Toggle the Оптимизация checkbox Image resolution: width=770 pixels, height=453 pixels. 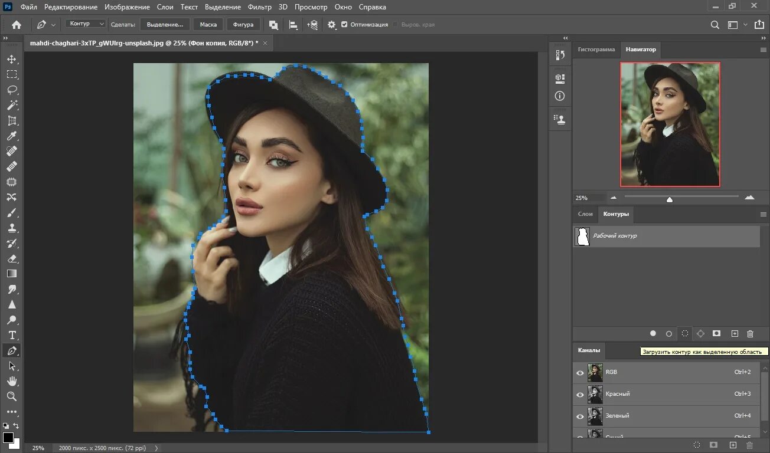click(344, 25)
